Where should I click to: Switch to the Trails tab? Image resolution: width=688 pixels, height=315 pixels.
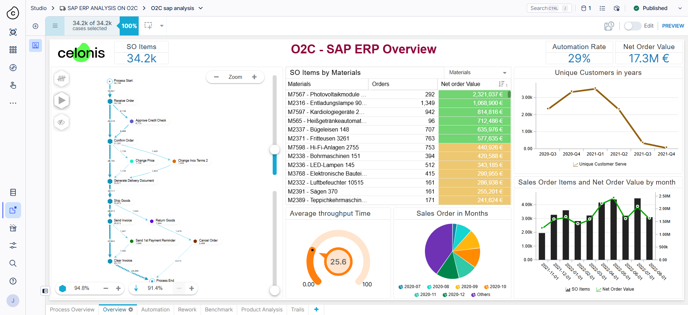tap(297, 309)
